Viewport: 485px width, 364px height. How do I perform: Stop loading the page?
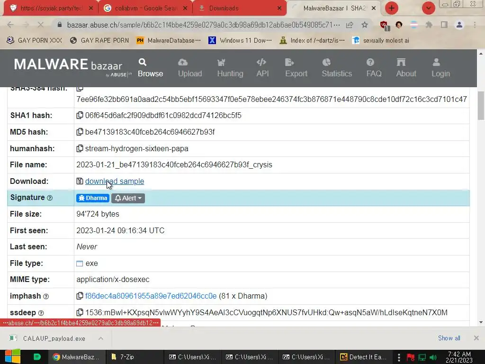41,25
